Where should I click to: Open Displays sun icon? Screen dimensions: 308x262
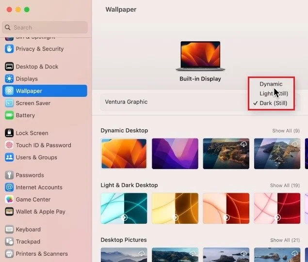tap(9, 78)
